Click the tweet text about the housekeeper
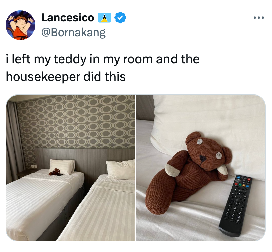This screenshot has height=252, width=272. pyautogui.click(x=103, y=68)
